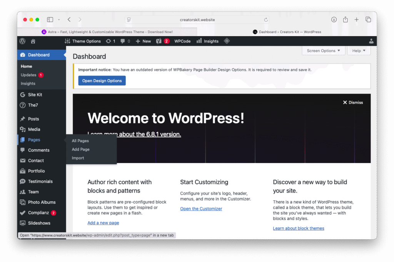The image size is (394, 262).
Task: Open Testimonials in the sidebar
Action: pyautogui.click(x=42, y=181)
